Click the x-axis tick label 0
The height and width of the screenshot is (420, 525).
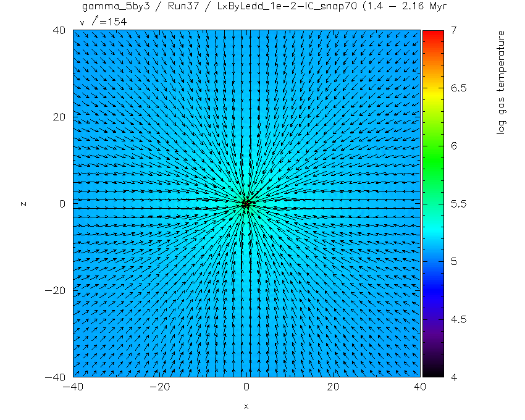pyautogui.click(x=246, y=387)
